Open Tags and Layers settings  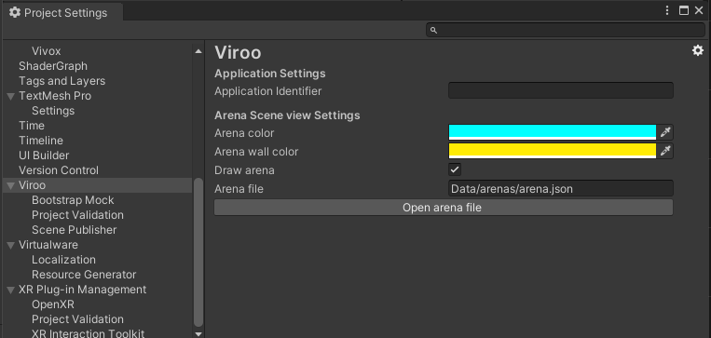click(x=62, y=81)
